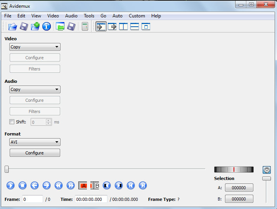Decrease Shift value with down arrow
277x209 pixels.
[x=48, y=123]
